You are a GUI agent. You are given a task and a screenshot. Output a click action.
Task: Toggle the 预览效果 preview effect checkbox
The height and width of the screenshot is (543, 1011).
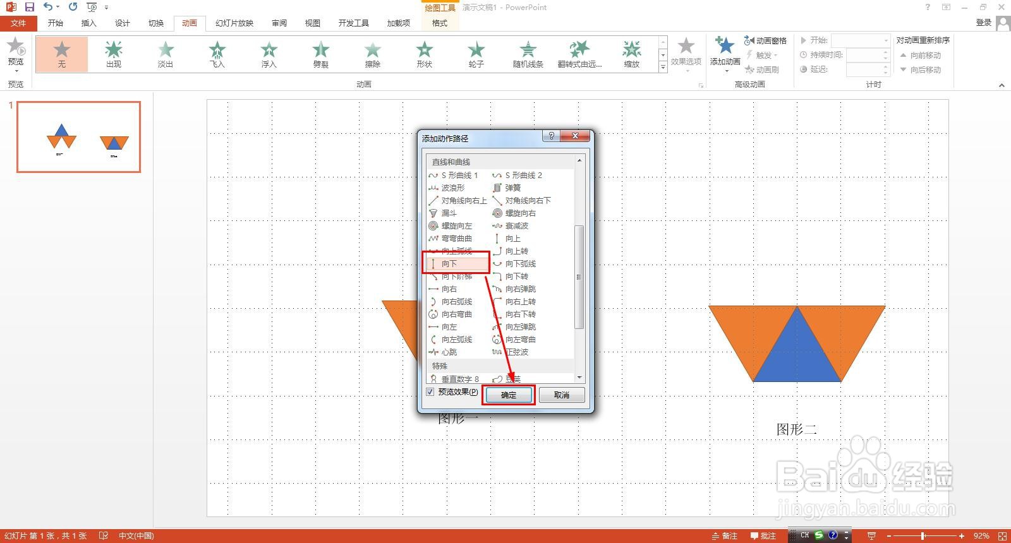[430, 392]
